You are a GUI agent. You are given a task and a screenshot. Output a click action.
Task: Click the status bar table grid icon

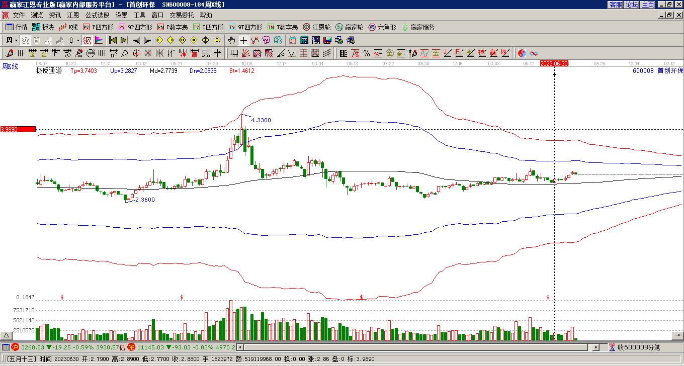point(6,347)
